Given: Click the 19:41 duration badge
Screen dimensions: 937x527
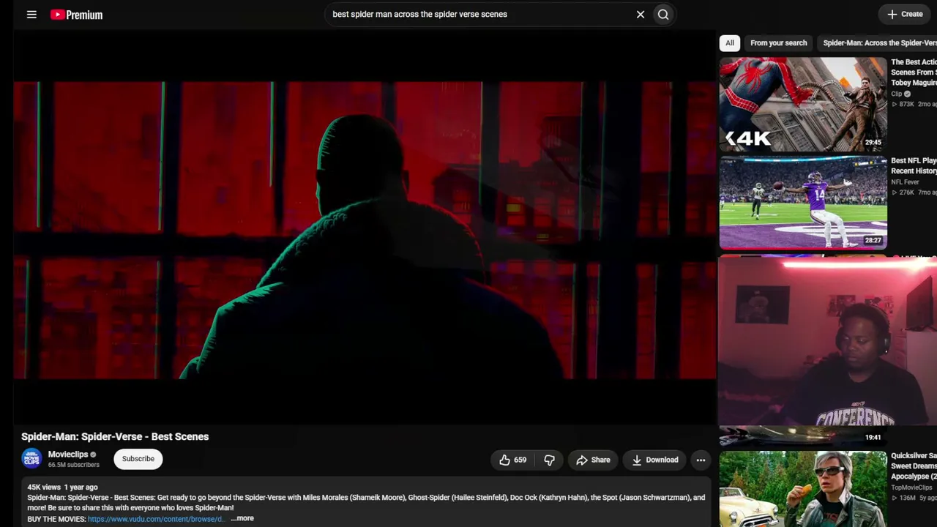Looking at the screenshot, I should (x=873, y=437).
